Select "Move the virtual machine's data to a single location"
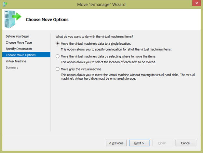Image resolution: width=203 pixels, height=153 pixels. click(58, 43)
